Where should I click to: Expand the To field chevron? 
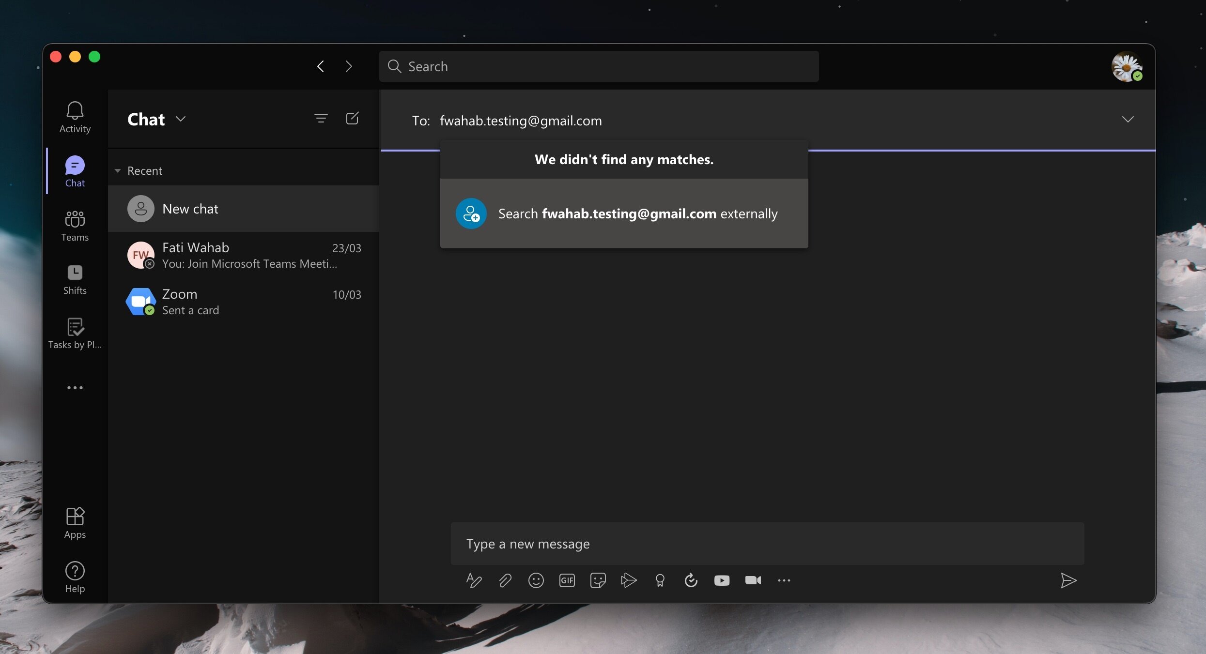pyautogui.click(x=1128, y=120)
